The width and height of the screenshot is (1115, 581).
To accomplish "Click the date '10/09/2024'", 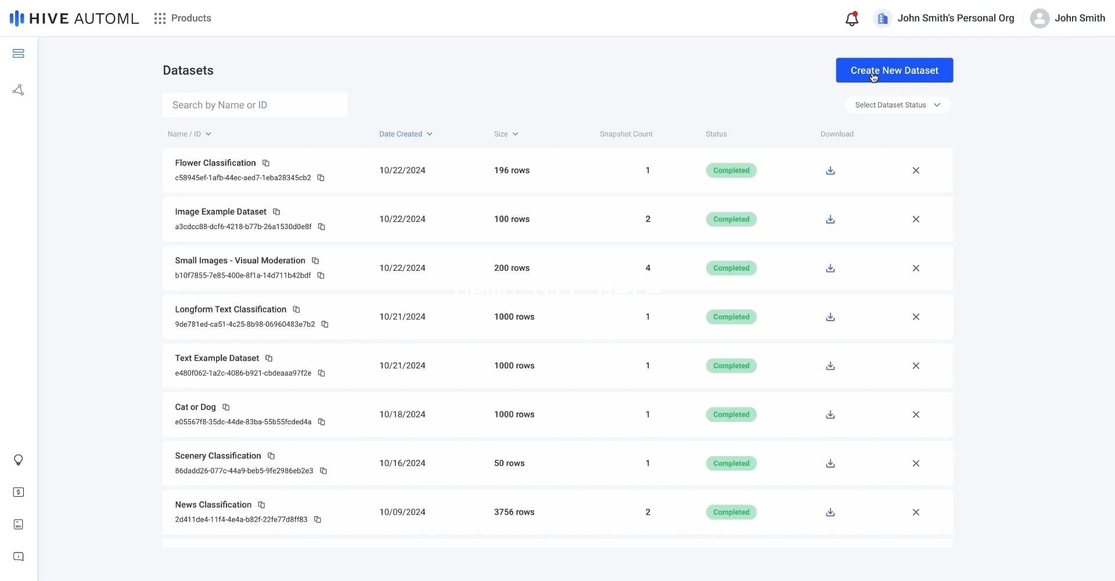I will coord(402,512).
